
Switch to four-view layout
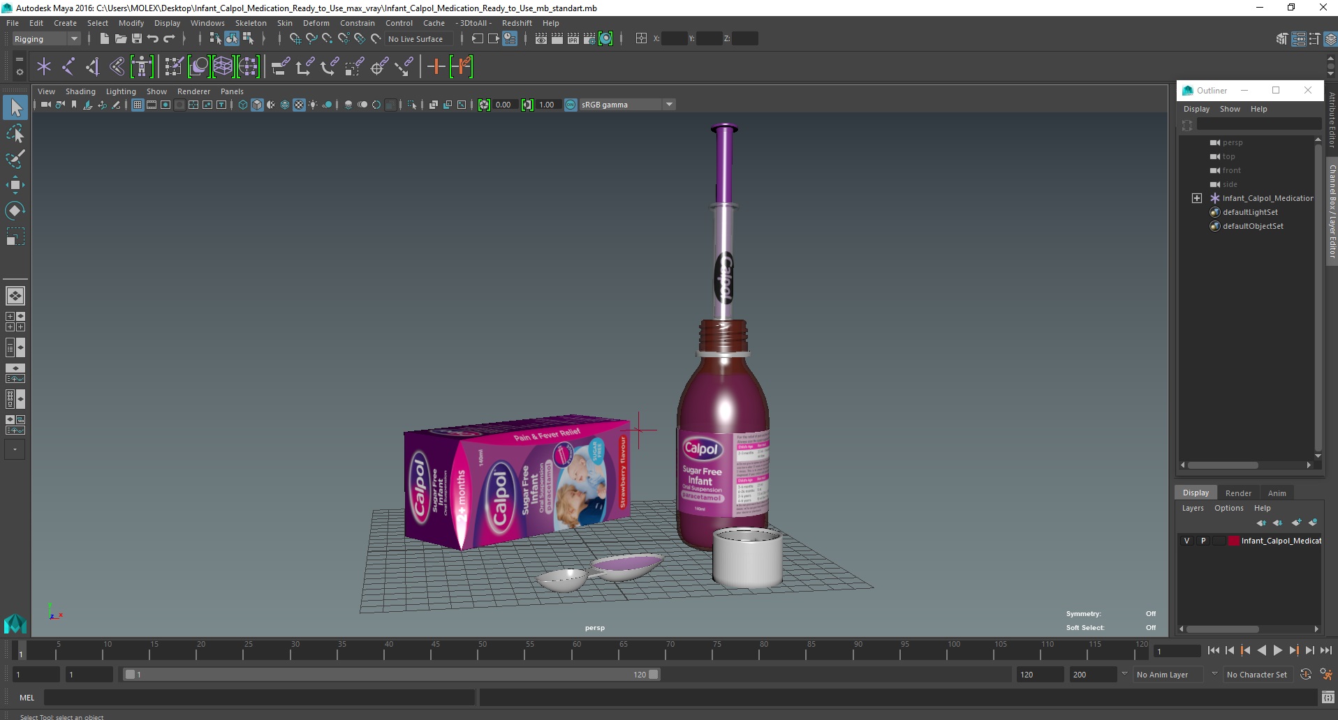pos(15,322)
